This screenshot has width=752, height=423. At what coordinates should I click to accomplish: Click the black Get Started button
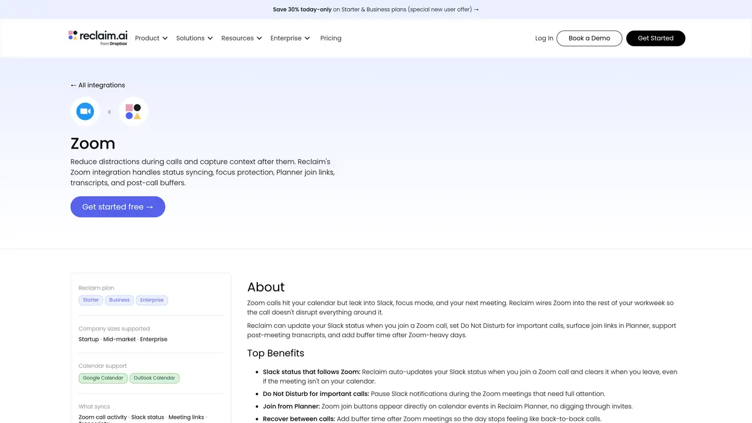[656, 38]
